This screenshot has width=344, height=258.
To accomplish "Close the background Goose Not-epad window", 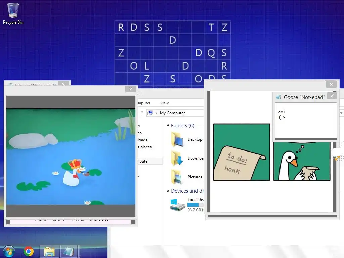I will [x=63, y=83].
